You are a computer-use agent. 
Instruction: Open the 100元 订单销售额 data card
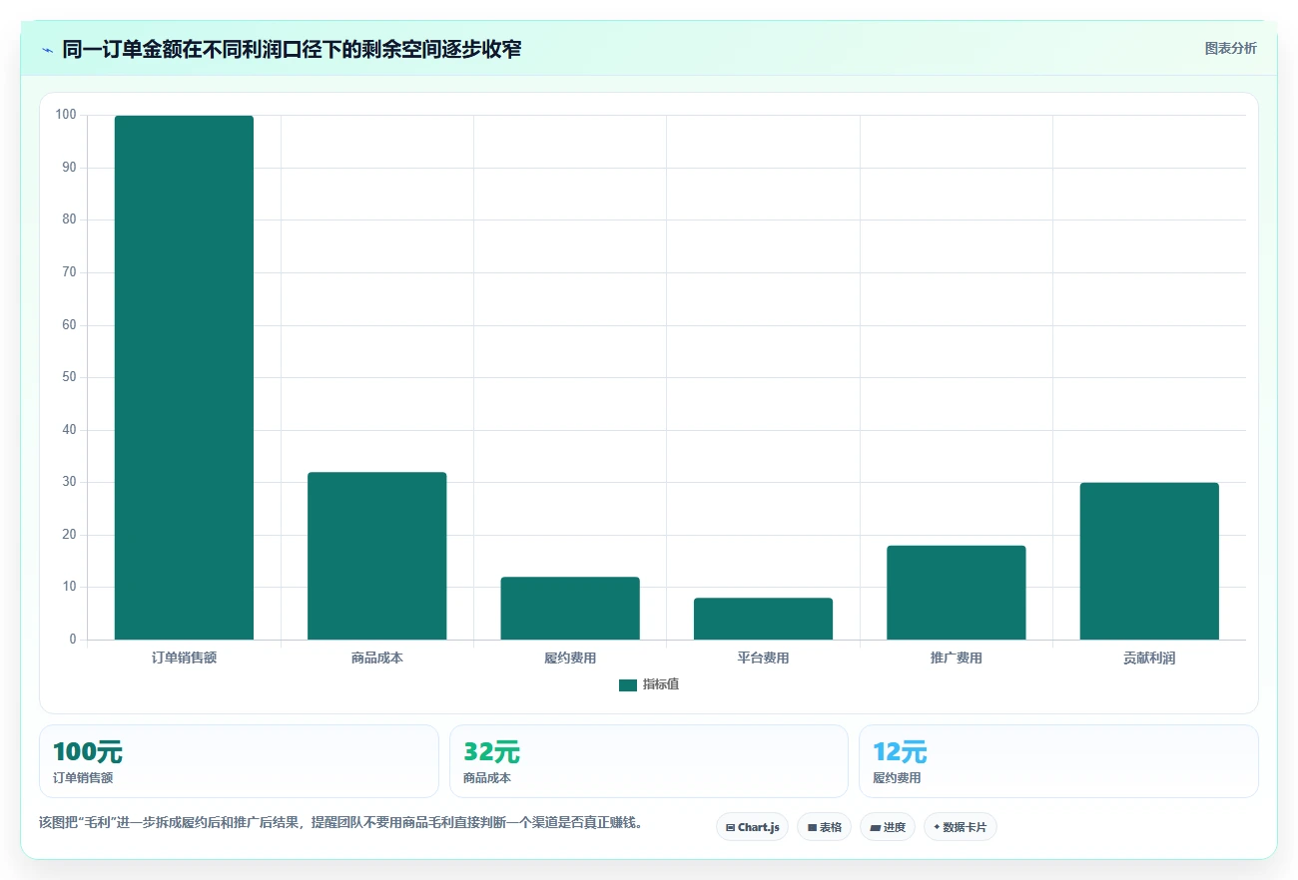click(x=239, y=761)
